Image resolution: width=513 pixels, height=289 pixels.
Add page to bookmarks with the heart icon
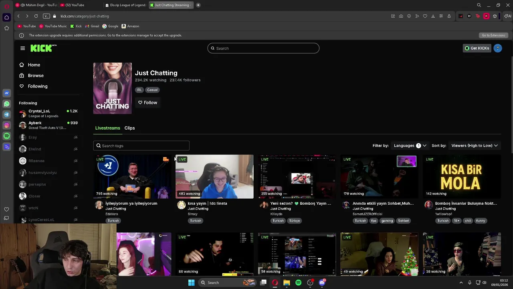(425, 16)
